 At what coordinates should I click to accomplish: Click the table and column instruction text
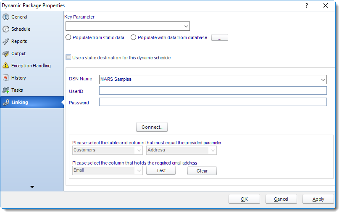147,143
